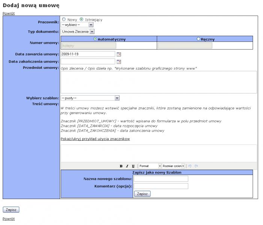Click the main Zapisz button below form
The height and width of the screenshot is (225, 263).
[x=11, y=210]
